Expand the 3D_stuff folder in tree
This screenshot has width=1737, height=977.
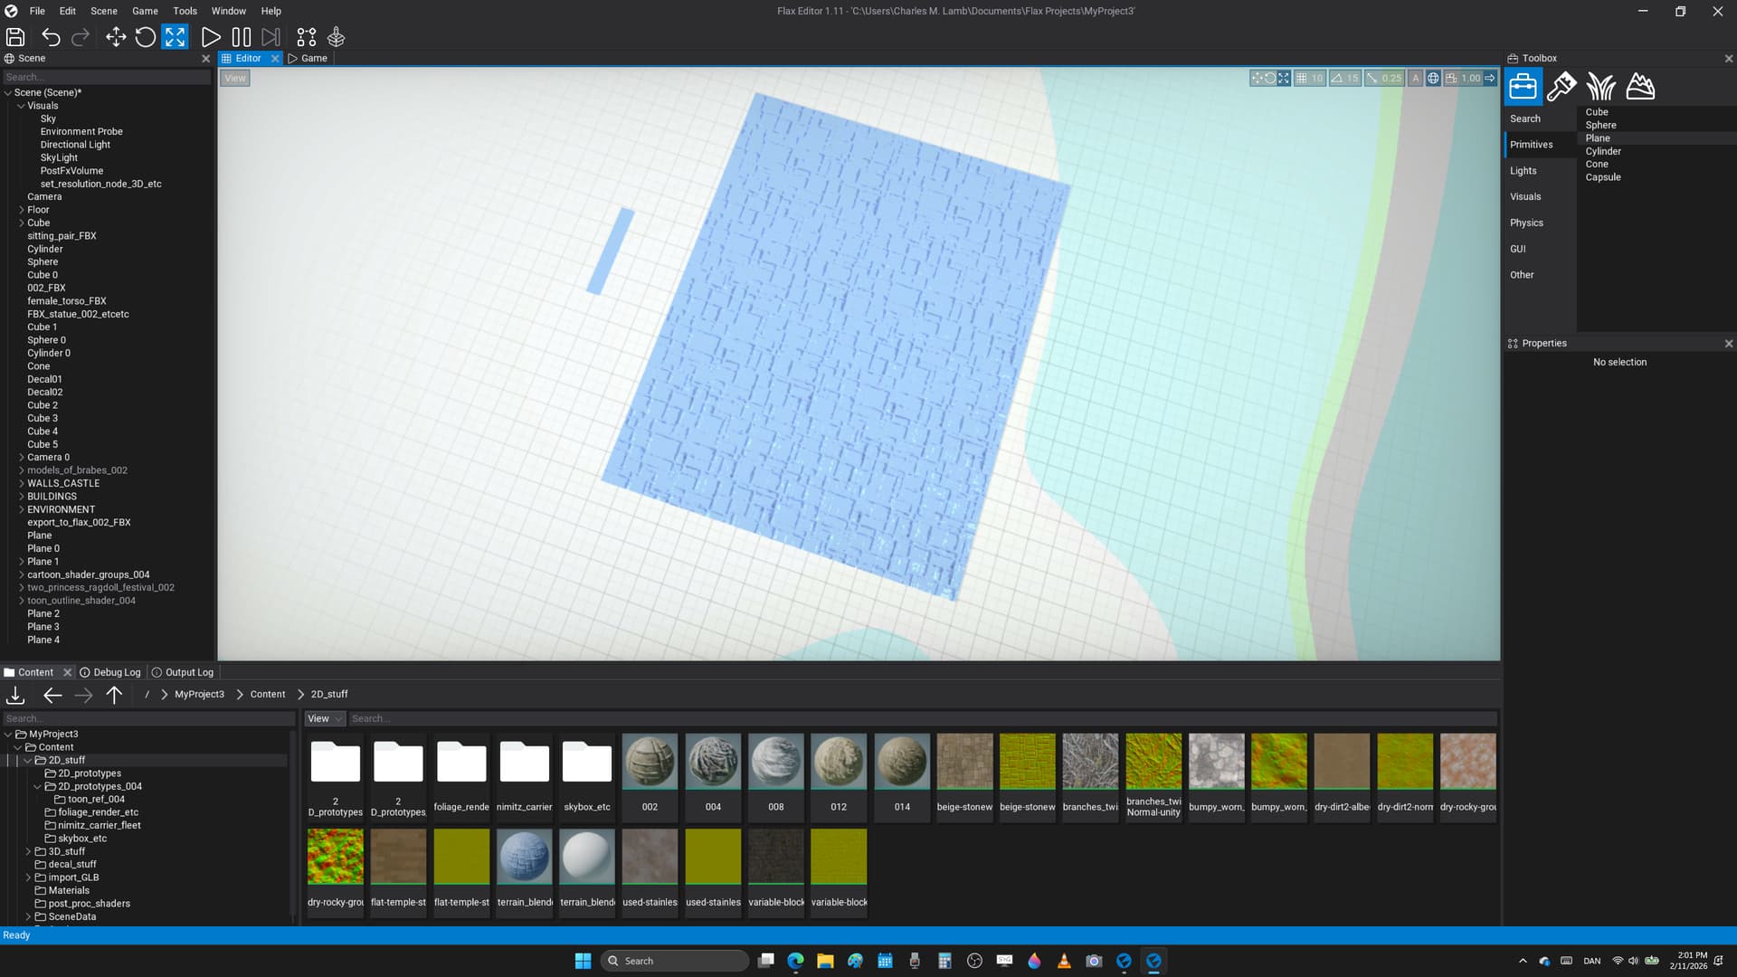coord(28,852)
